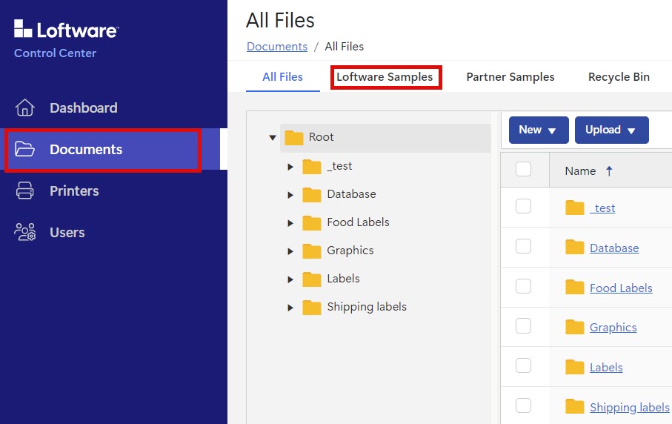
Task: Select the Food Labels row checkbox
Action: click(524, 287)
